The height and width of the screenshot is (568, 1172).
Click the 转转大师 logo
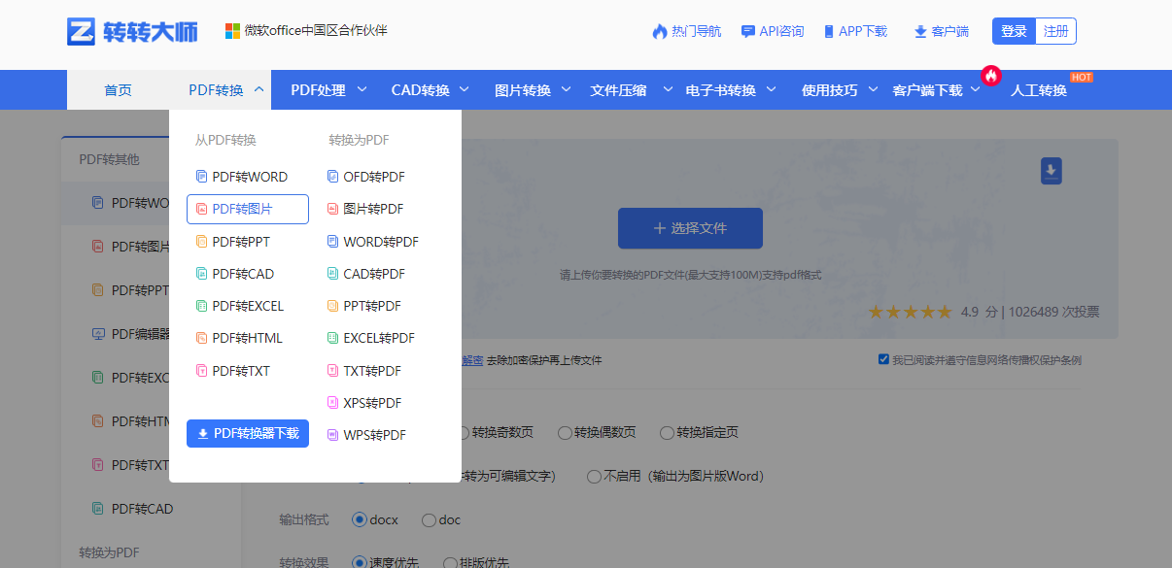point(131,31)
